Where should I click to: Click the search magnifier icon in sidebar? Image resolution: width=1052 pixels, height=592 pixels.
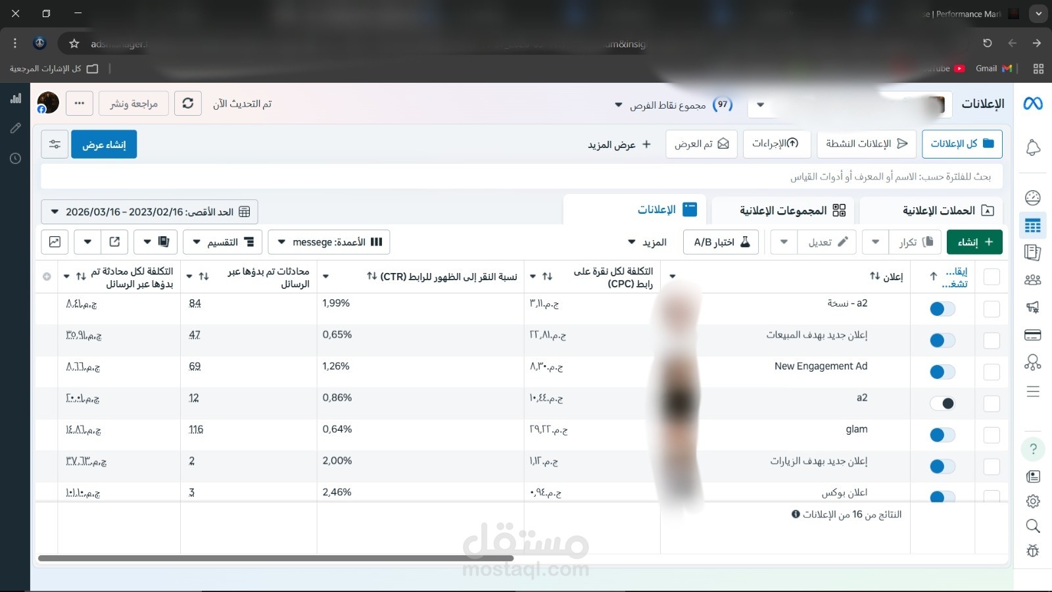point(1033,526)
